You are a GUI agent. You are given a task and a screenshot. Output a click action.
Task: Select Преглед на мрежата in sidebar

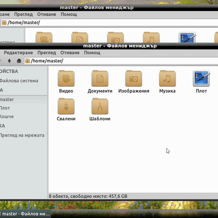click(x=22, y=135)
